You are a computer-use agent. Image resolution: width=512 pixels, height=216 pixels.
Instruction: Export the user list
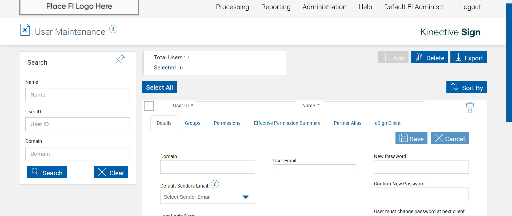click(469, 57)
